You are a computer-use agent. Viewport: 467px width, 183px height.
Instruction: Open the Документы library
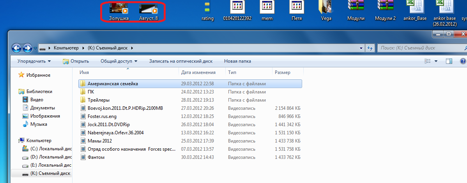point(39,108)
